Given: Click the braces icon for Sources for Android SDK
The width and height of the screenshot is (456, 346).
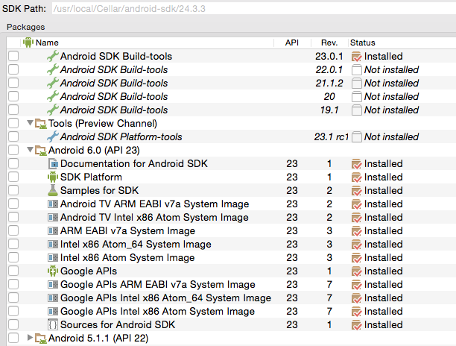Looking at the screenshot, I should pos(53,324).
